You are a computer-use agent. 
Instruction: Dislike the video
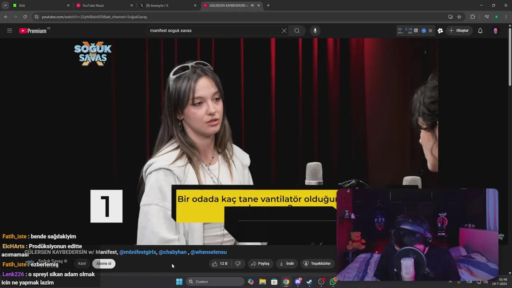[x=238, y=264]
